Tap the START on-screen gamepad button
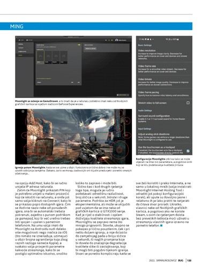Screen dimensions: 201x268 pos(103,158)
